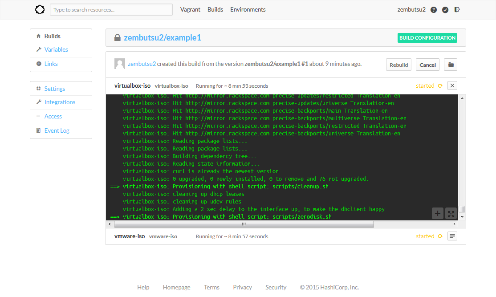This screenshot has width=496, height=297.
Task: Click '© 2015 HashiCorp, Inc.' footer text
Action: coord(329,287)
